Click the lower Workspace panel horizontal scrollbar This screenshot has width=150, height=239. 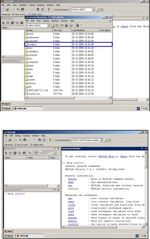click(32, 185)
